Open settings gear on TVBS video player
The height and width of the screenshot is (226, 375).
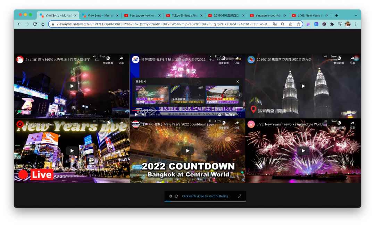220,115
